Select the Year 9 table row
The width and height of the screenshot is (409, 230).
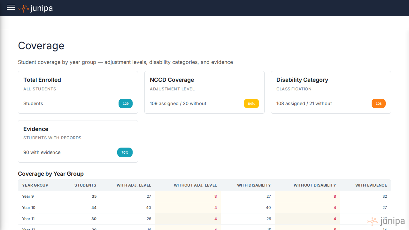pos(128,196)
